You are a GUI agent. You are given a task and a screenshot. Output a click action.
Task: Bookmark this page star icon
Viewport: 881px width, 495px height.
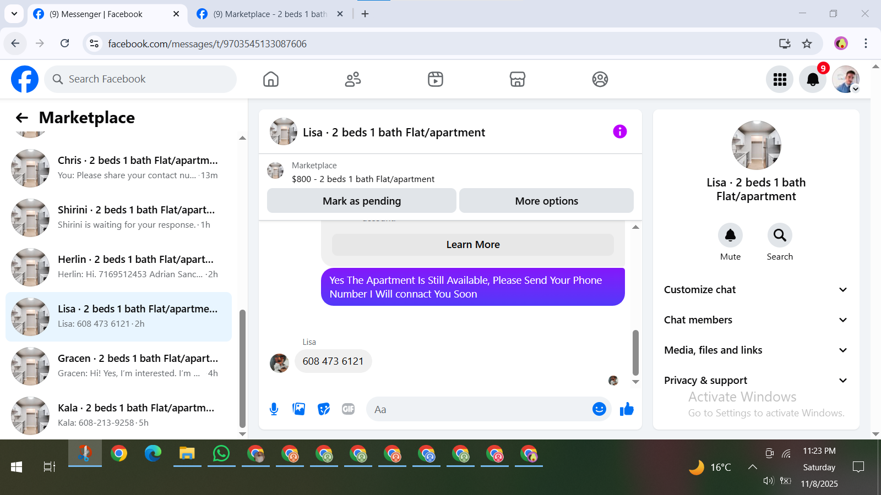[x=807, y=43]
